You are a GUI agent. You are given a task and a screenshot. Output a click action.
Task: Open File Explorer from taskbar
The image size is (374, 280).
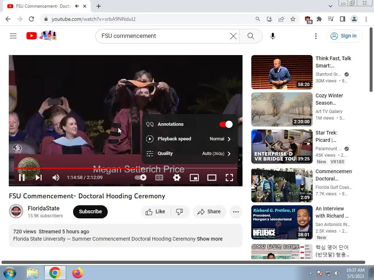pyautogui.click(x=33, y=273)
